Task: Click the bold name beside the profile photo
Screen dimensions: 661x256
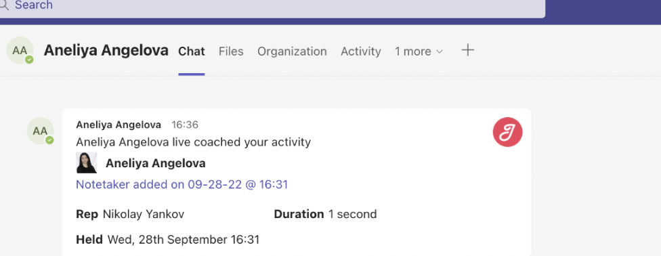Action: tap(156, 163)
